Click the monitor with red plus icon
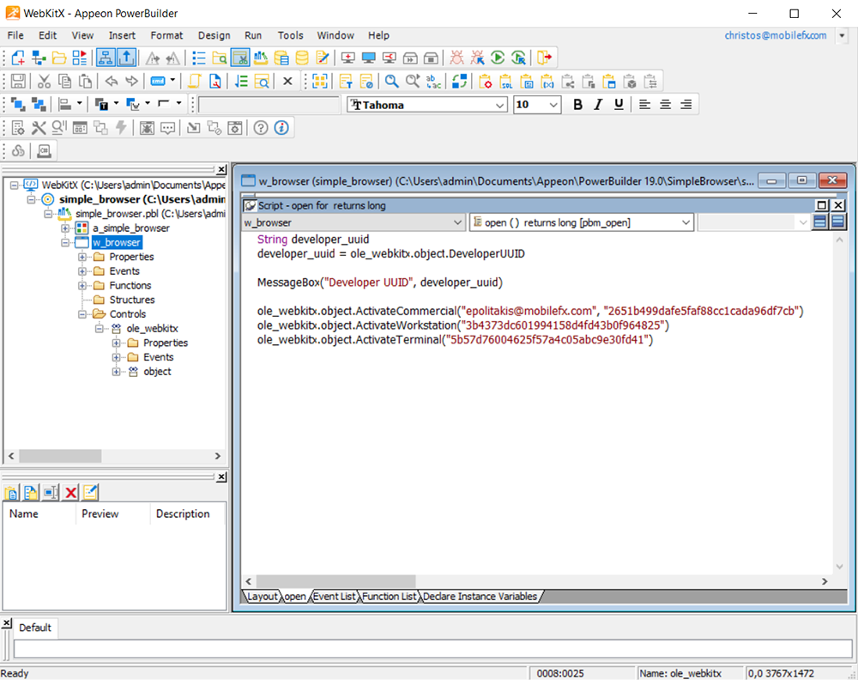Viewport: 858px width, 680px height. (347, 58)
